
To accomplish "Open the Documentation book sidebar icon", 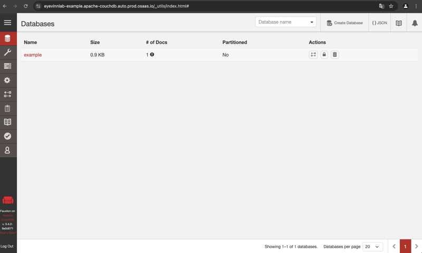I will (x=8, y=122).
